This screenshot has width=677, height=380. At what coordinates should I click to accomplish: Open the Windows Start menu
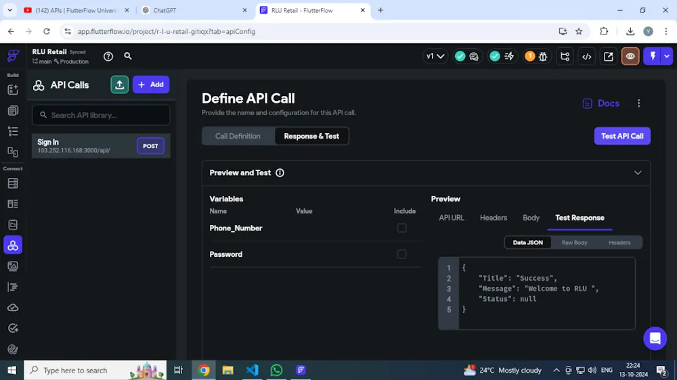click(12, 370)
